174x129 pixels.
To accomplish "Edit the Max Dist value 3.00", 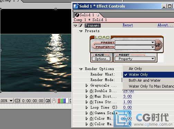I will coord(127,96).
